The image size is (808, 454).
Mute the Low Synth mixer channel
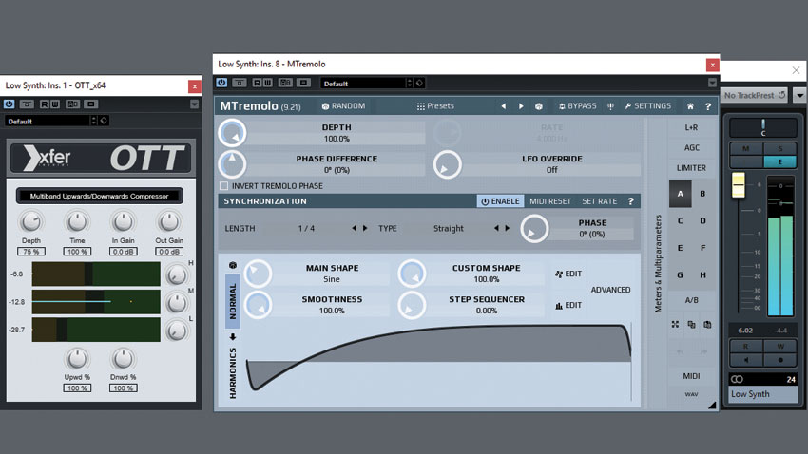pos(746,148)
